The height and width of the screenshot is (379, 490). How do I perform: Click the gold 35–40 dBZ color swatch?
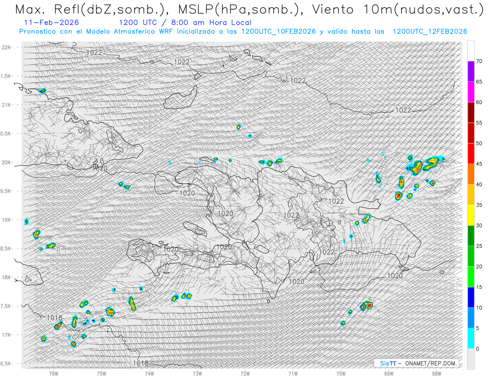(471, 195)
